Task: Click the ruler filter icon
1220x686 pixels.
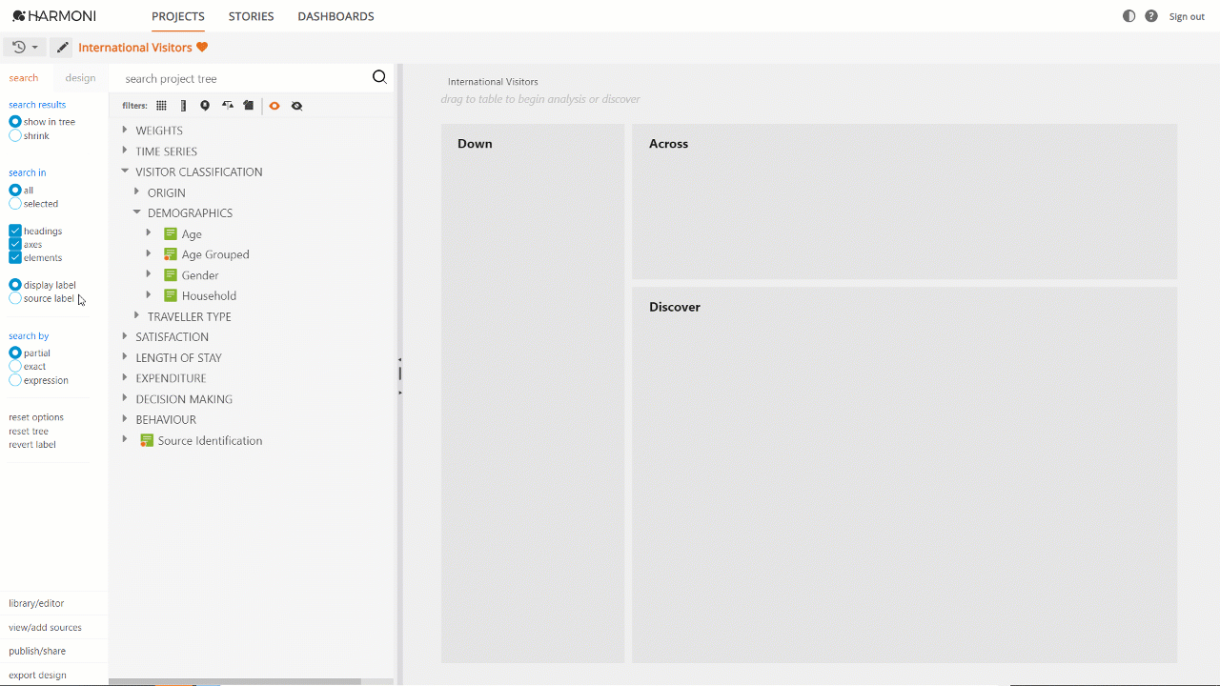Action: (183, 106)
